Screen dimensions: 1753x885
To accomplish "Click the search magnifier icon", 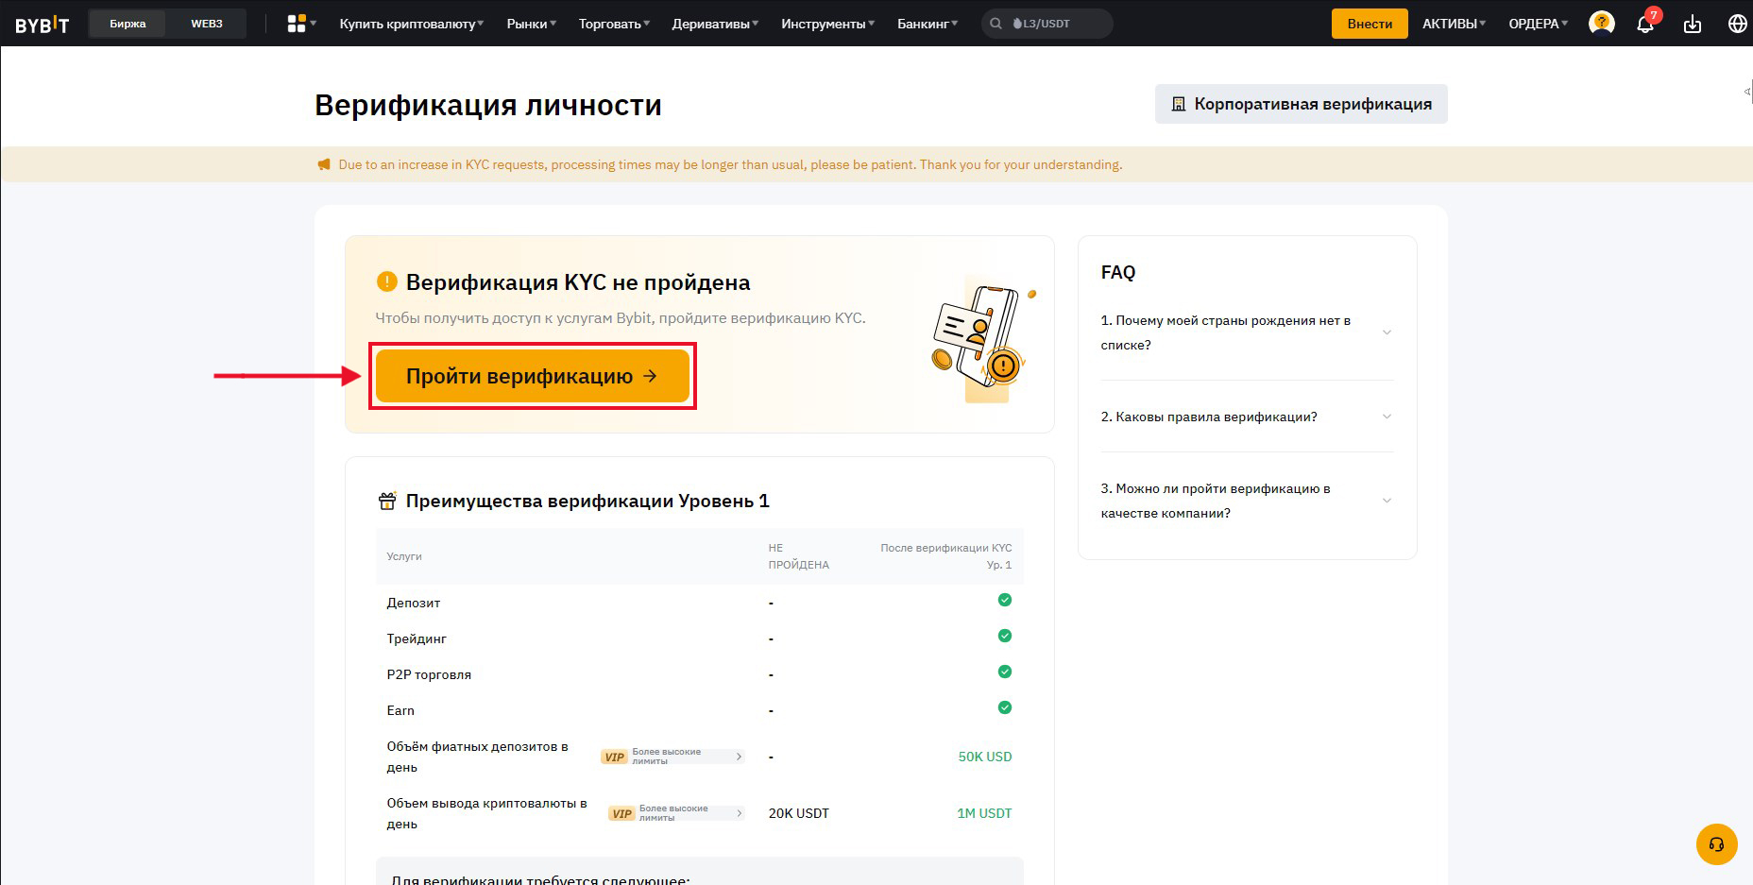I will (996, 24).
